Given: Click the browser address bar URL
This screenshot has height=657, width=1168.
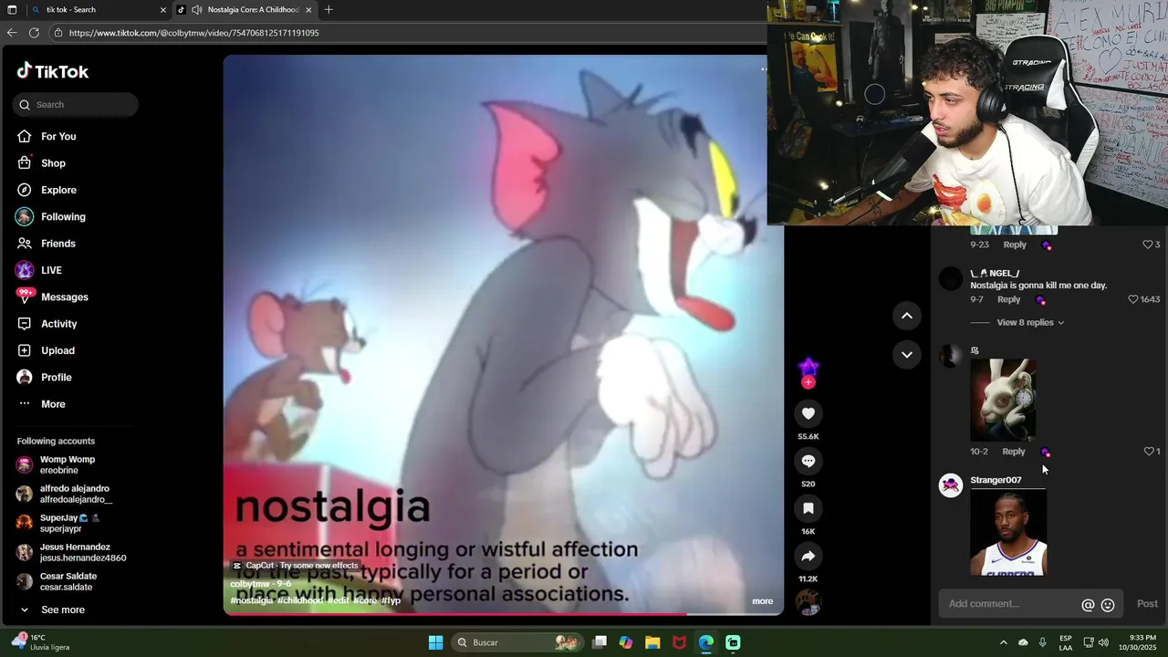Looking at the screenshot, I should click(x=193, y=33).
